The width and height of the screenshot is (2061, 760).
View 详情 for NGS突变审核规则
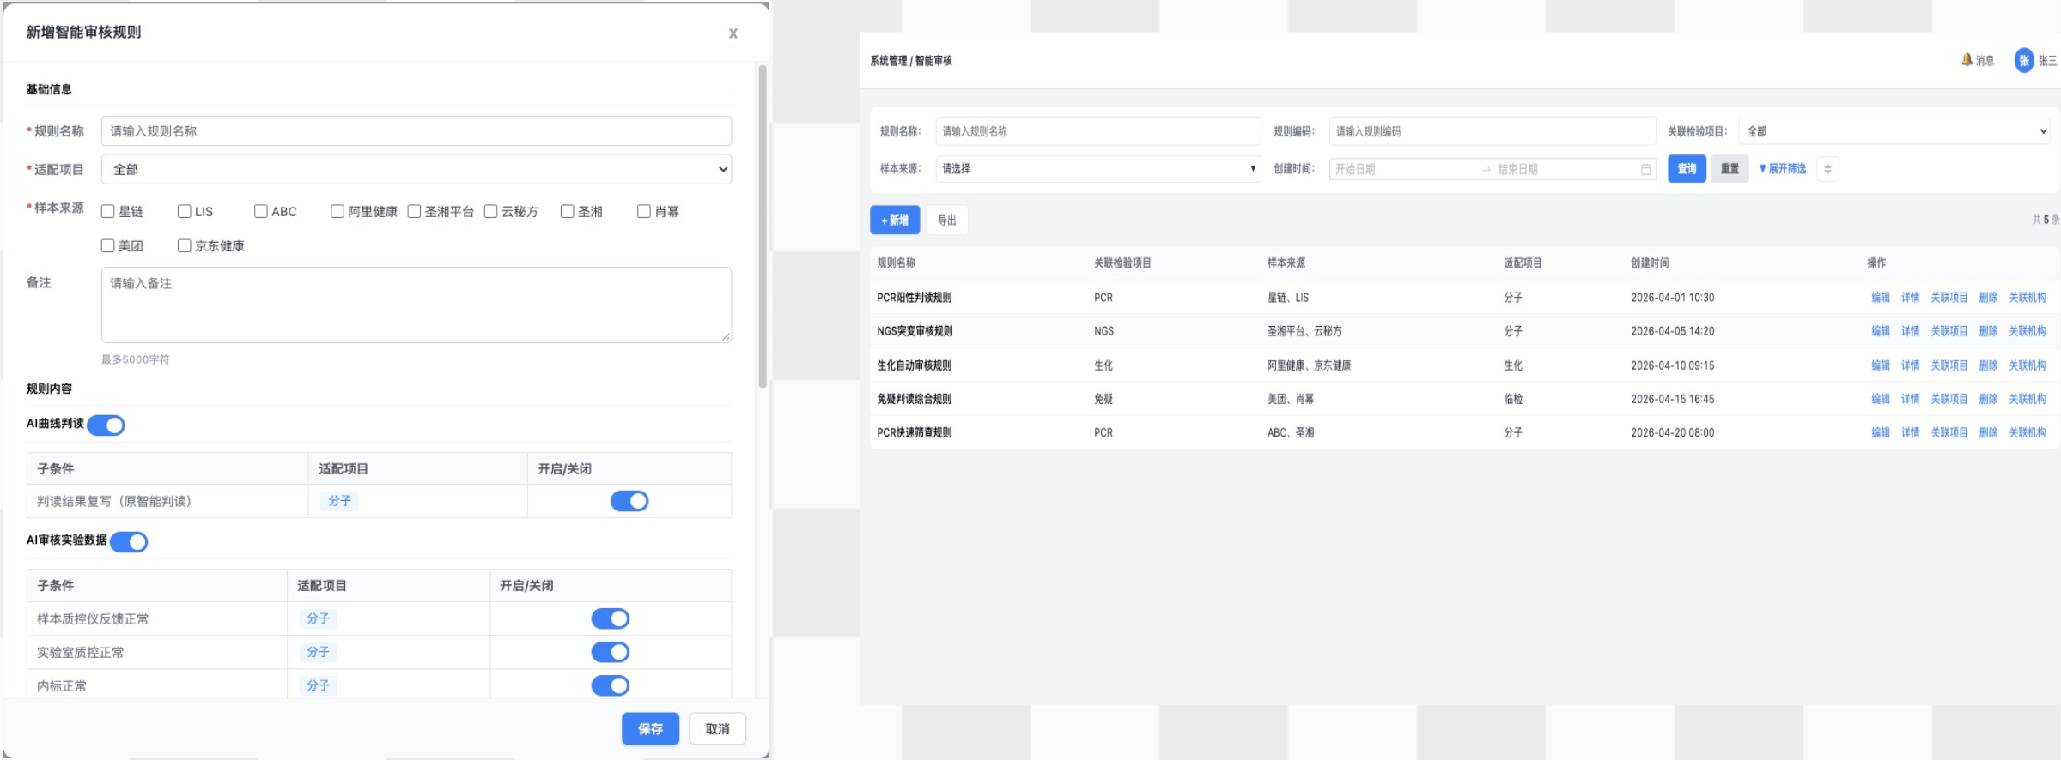tap(1910, 331)
